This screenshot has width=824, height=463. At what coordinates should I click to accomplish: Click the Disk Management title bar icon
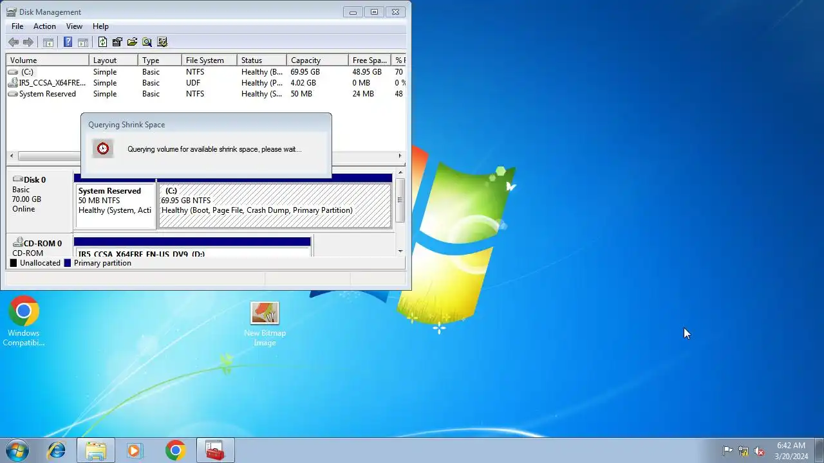pyautogui.click(x=11, y=12)
